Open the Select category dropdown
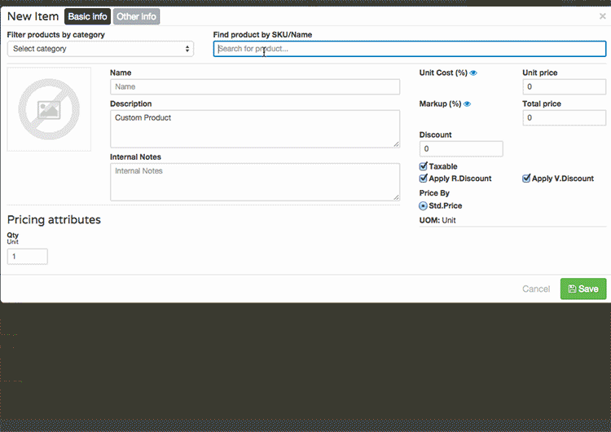 pyautogui.click(x=100, y=49)
